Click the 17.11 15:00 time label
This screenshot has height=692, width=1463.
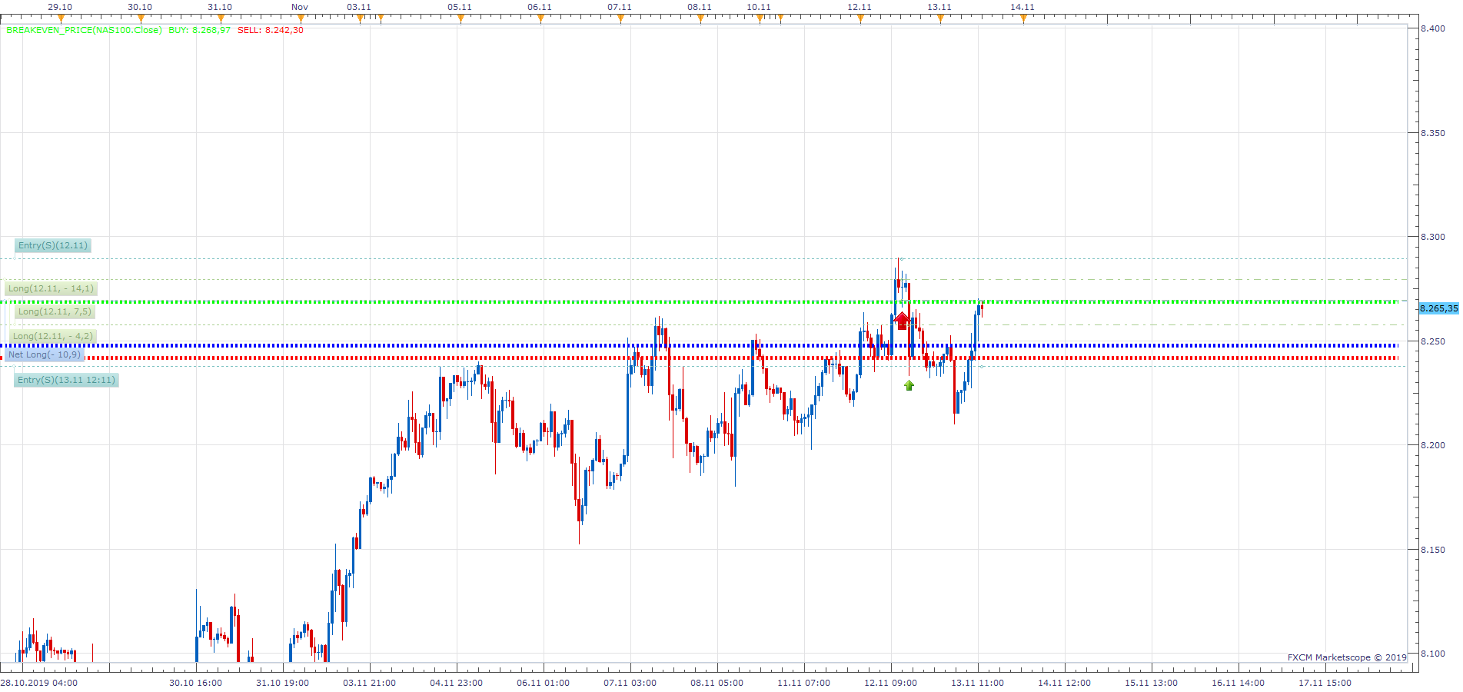[1325, 683]
